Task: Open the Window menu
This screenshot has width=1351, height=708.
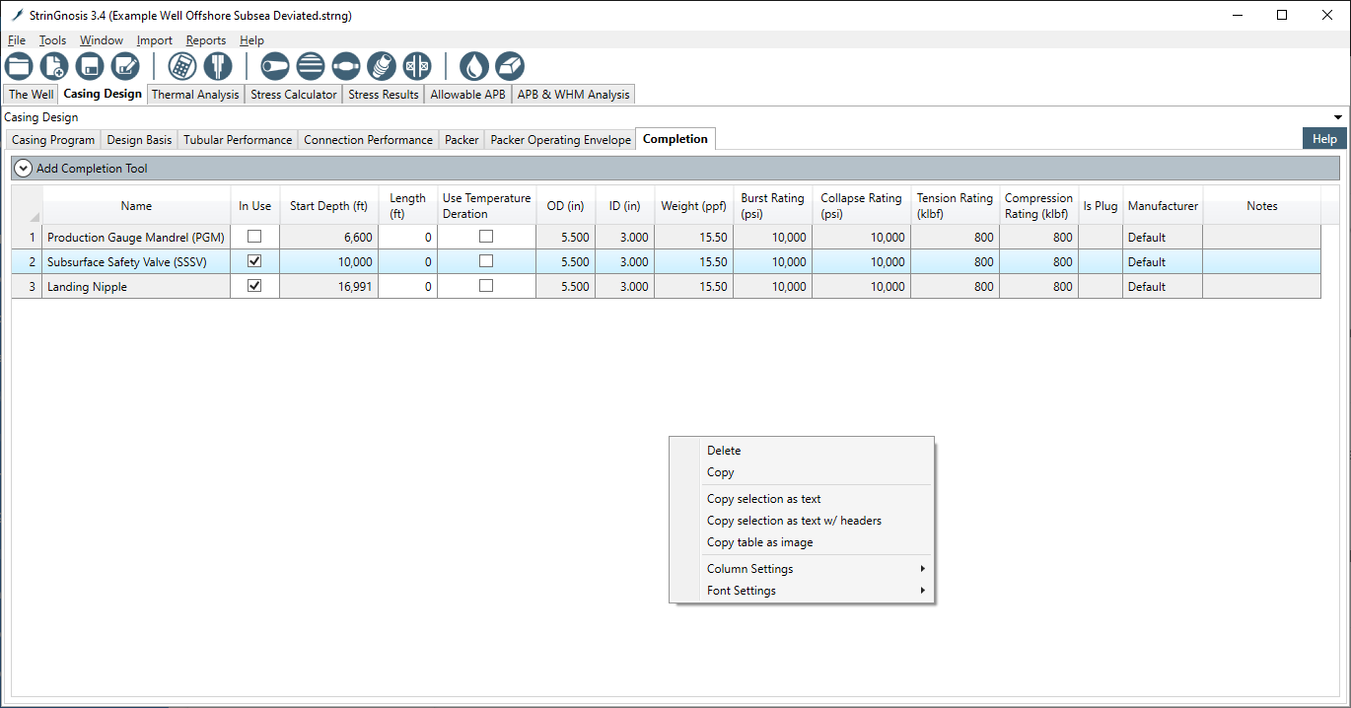Action: click(102, 40)
